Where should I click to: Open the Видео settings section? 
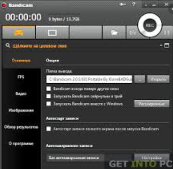tap(21, 94)
